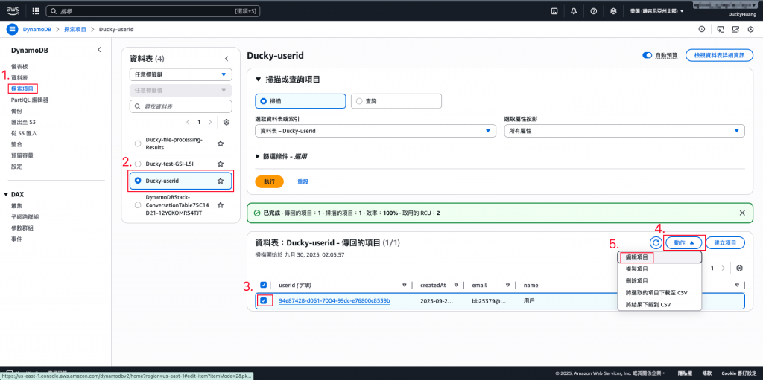Go to previous page in tables list
The width and height of the screenshot is (763, 380).
[189, 122]
